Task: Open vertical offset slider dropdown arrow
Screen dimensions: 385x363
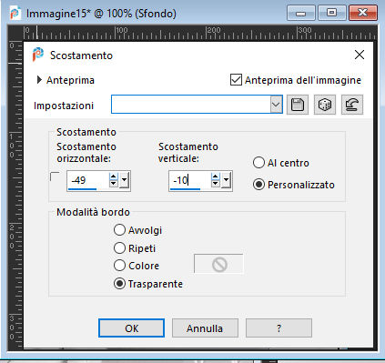Action: point(226,180)
